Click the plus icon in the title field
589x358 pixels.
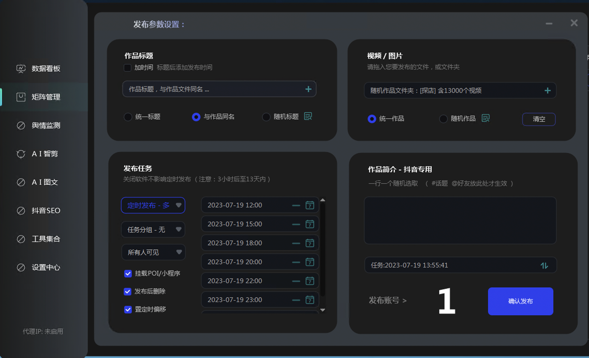(x=308, y=89)
